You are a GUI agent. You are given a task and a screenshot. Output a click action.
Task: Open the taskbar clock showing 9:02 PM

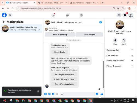point(126,100)
